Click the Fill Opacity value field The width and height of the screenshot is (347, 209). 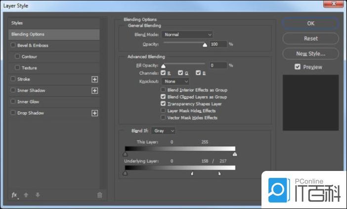click(218, 65)
